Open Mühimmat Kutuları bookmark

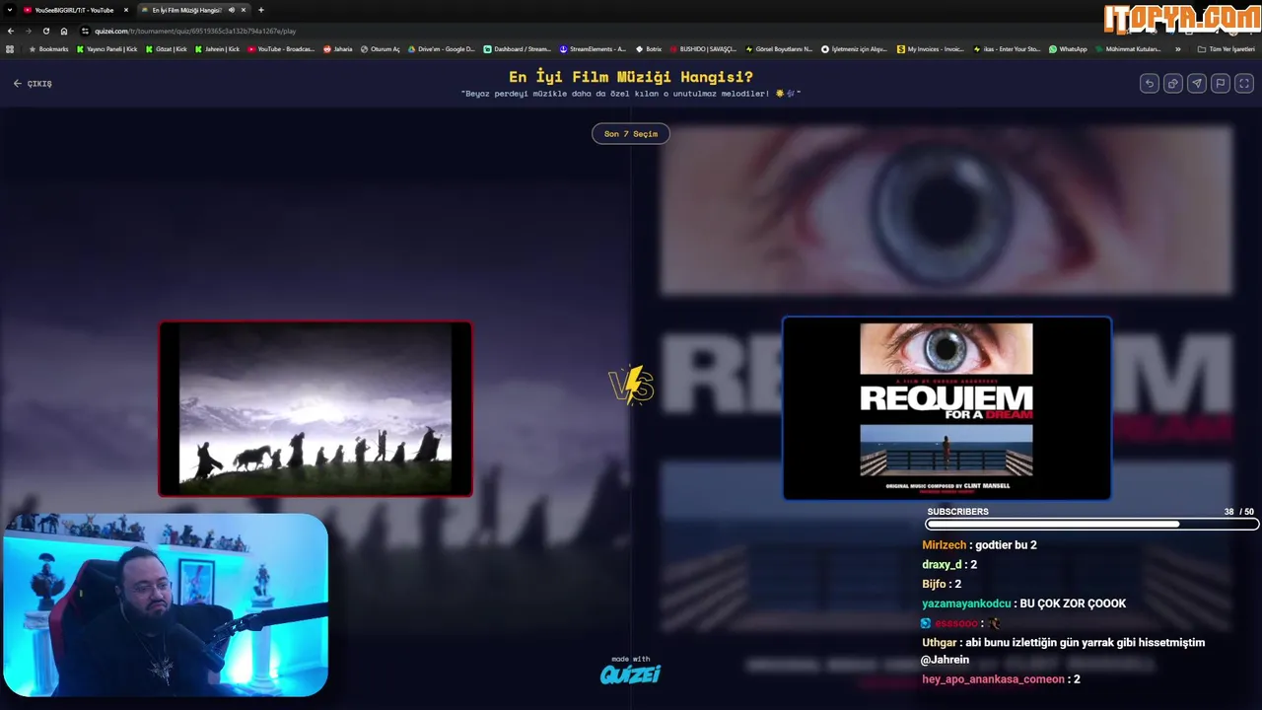coord(1129,48)
